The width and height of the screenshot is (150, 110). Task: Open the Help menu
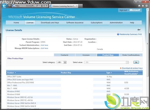pos(132,23)
